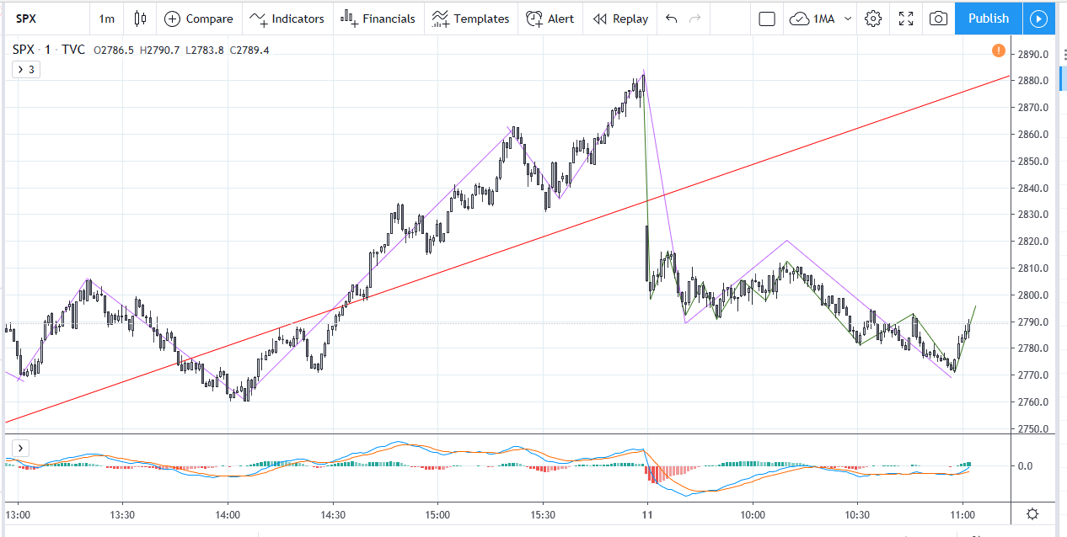The image size is (1067, 537).
Task: Open chart settings gear
Action: 873,19
